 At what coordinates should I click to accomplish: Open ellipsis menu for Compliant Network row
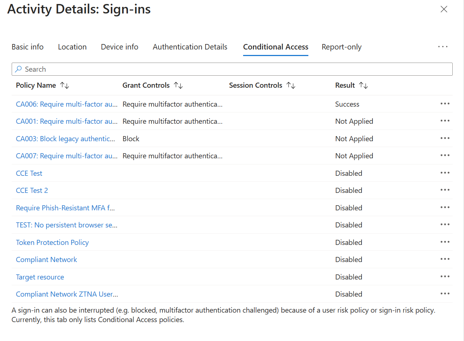445,259
